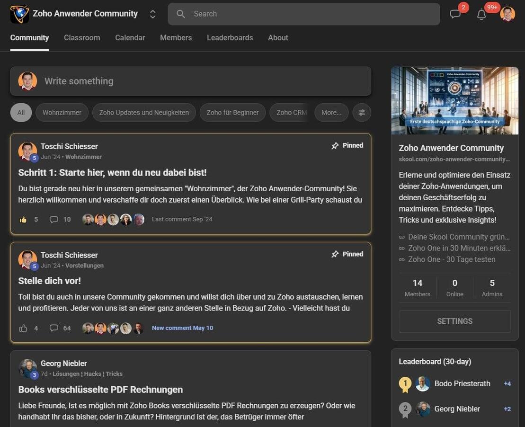Click pin icon on 'Schritt 1' post
This screenshot has width=525, height=427.
(335, 146)
